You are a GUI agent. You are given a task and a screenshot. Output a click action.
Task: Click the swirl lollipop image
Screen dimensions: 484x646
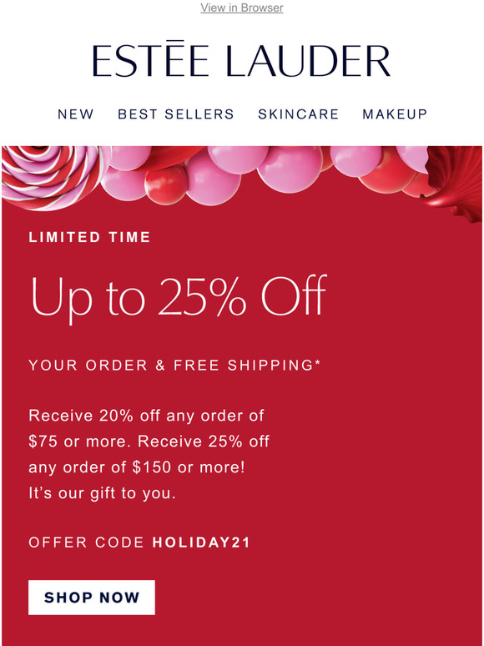(52, 176)
